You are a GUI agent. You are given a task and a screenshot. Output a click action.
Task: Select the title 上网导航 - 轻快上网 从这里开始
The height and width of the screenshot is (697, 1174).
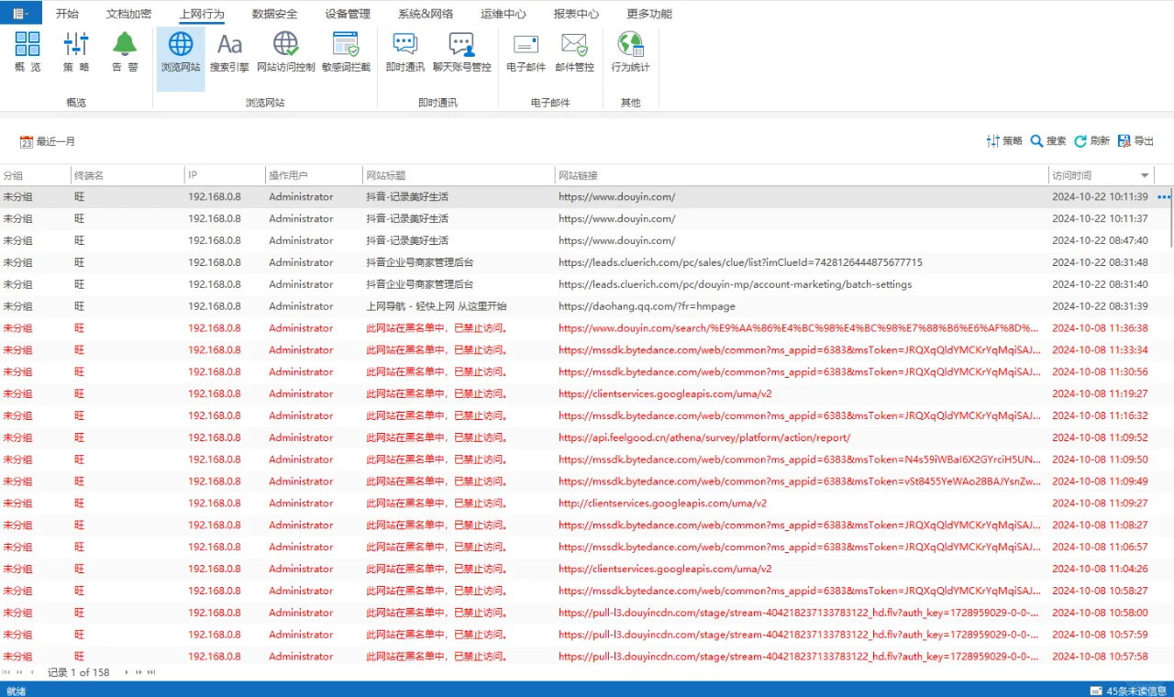point(436,306)
